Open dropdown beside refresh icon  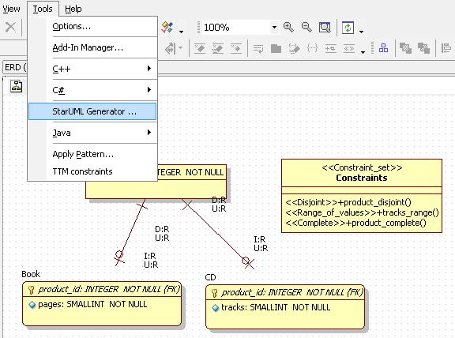(x=361, y=31)
